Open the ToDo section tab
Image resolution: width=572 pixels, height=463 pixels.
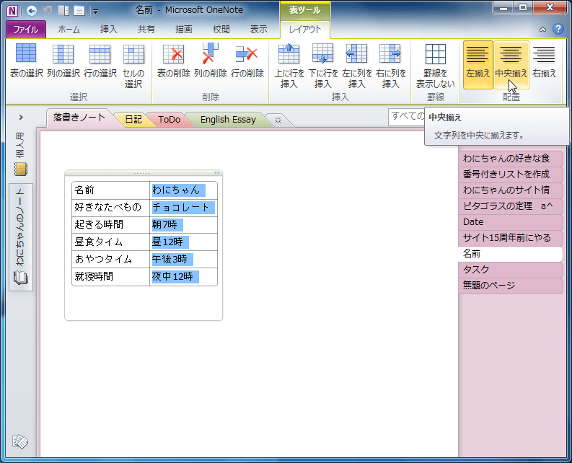(170, 119)
